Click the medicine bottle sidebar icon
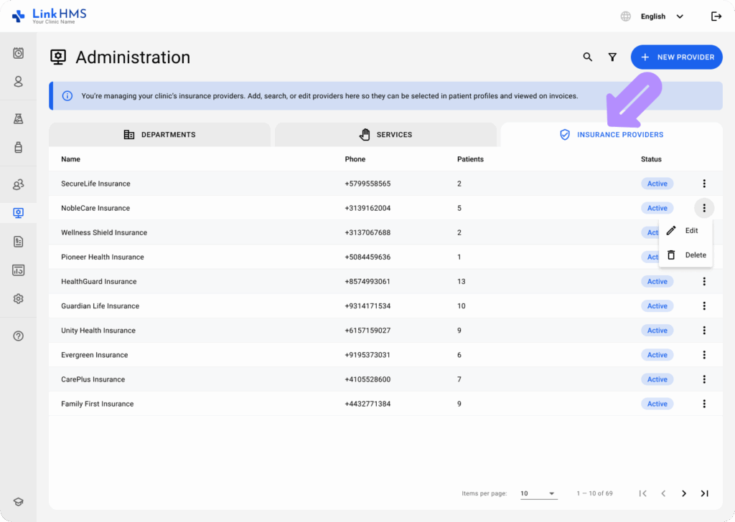The image size is (735, 522). pos(19,148)
